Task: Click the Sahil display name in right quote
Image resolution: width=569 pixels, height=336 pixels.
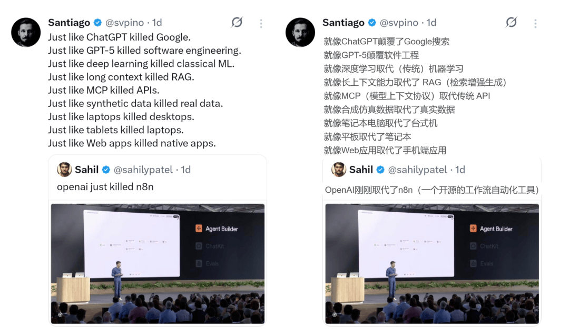Action: point(361,170)
